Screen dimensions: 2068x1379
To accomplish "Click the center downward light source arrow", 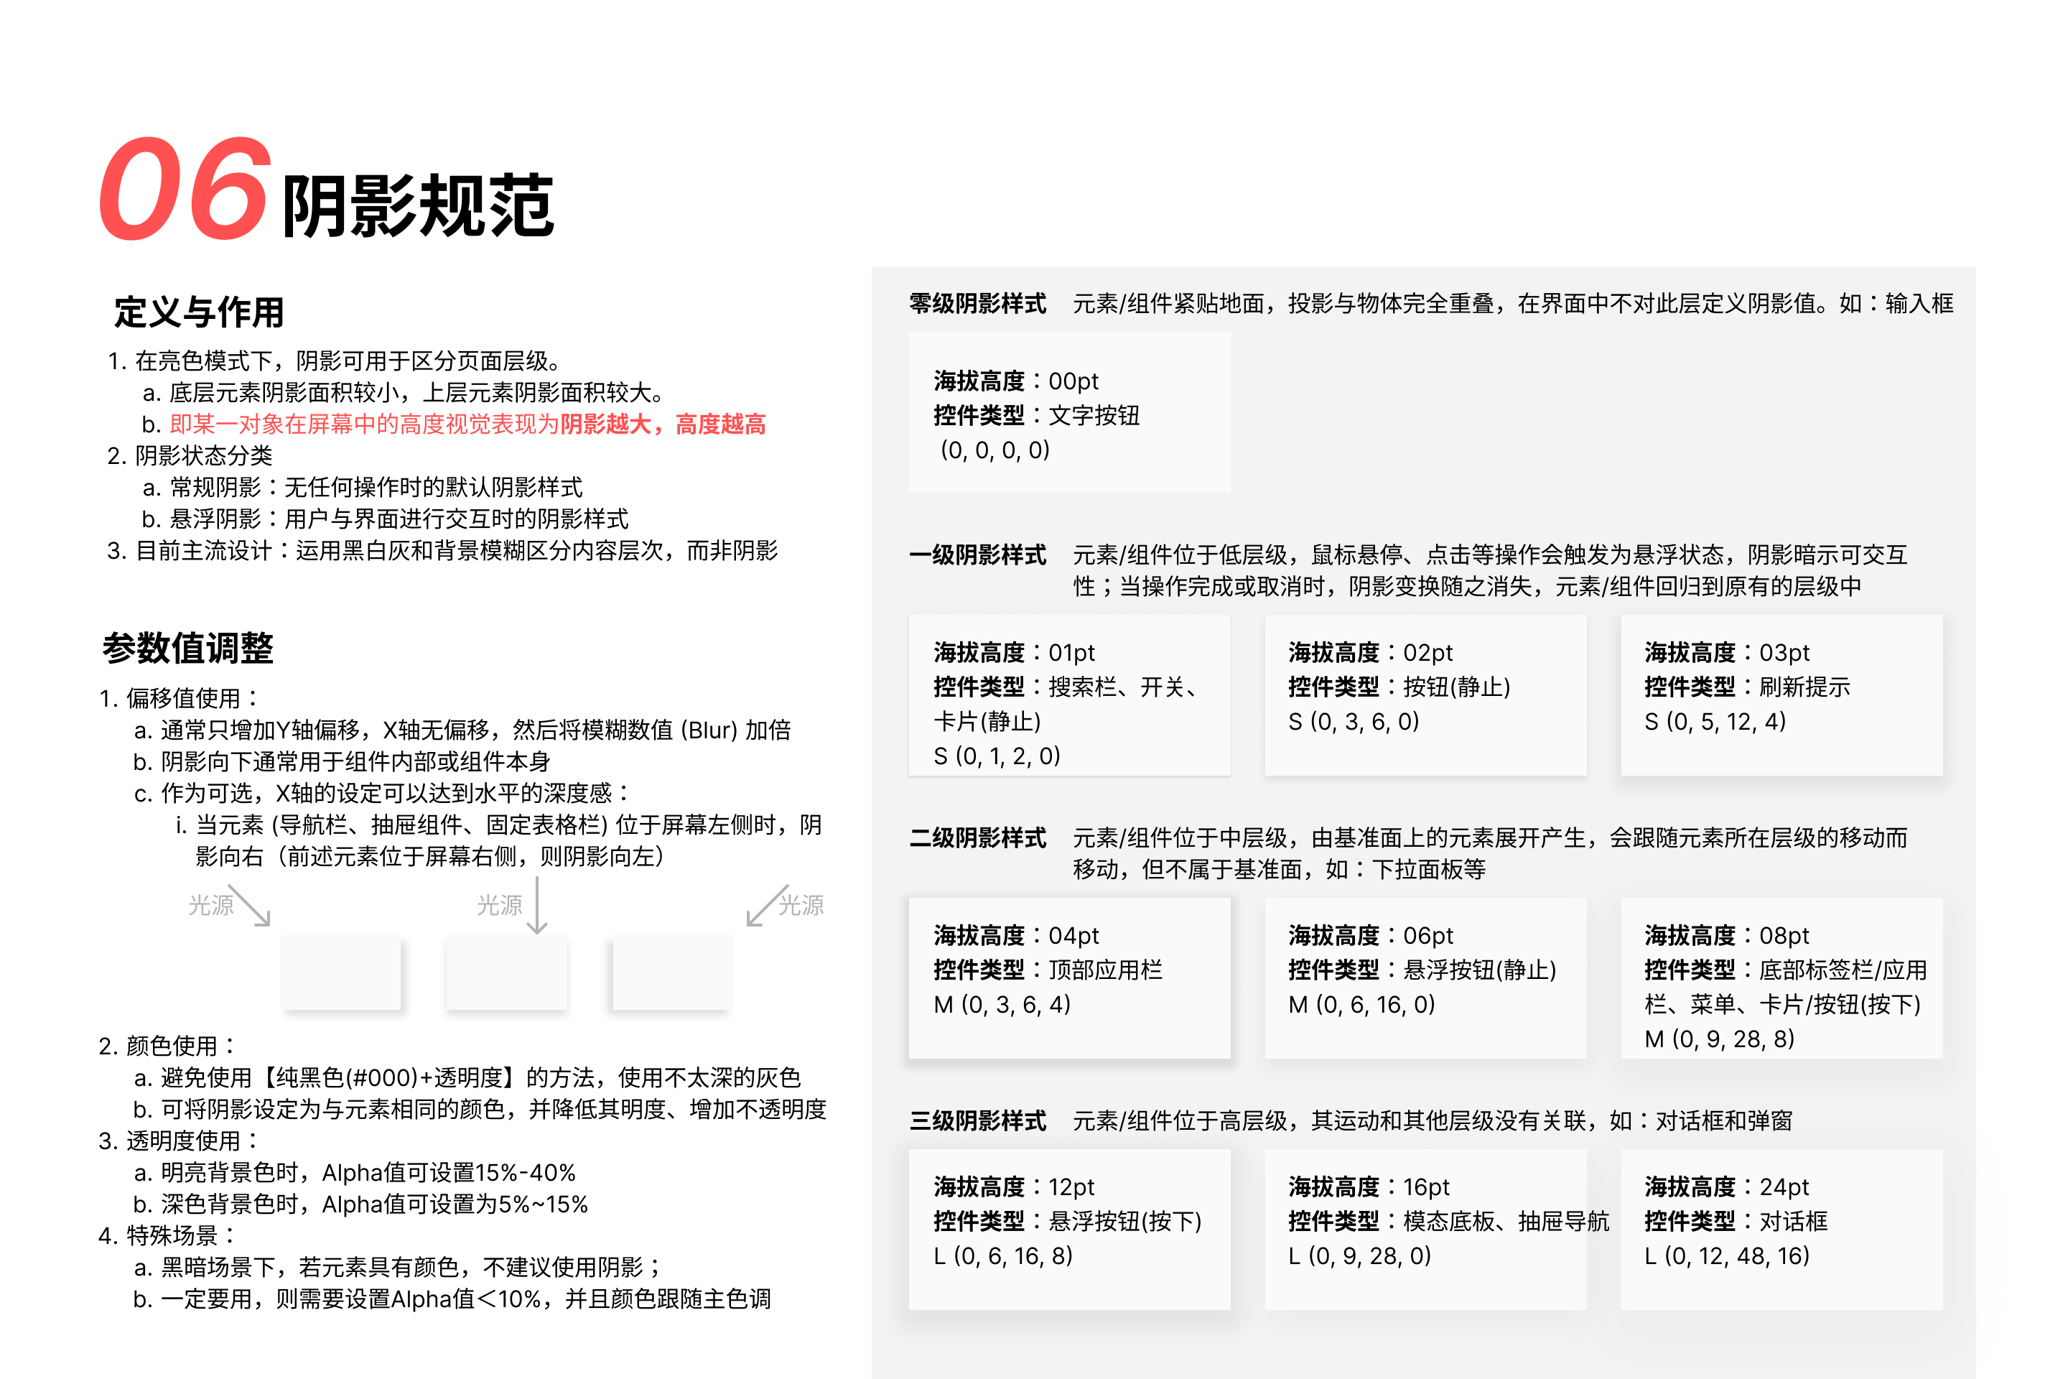I will pyautogui.click(x=537, y=904).
